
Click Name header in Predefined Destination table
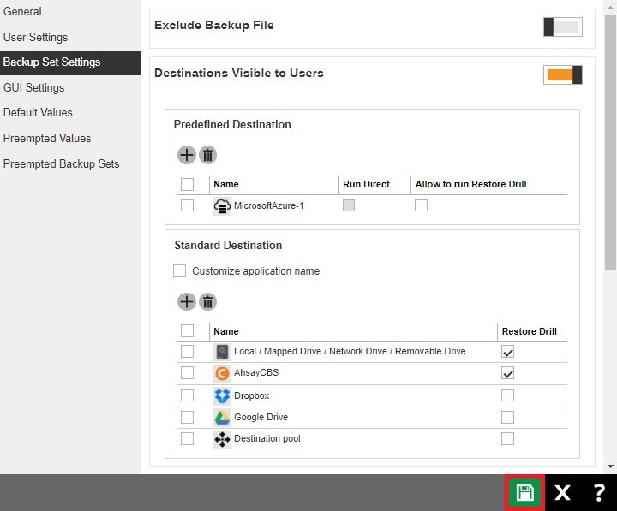(226, 184)
